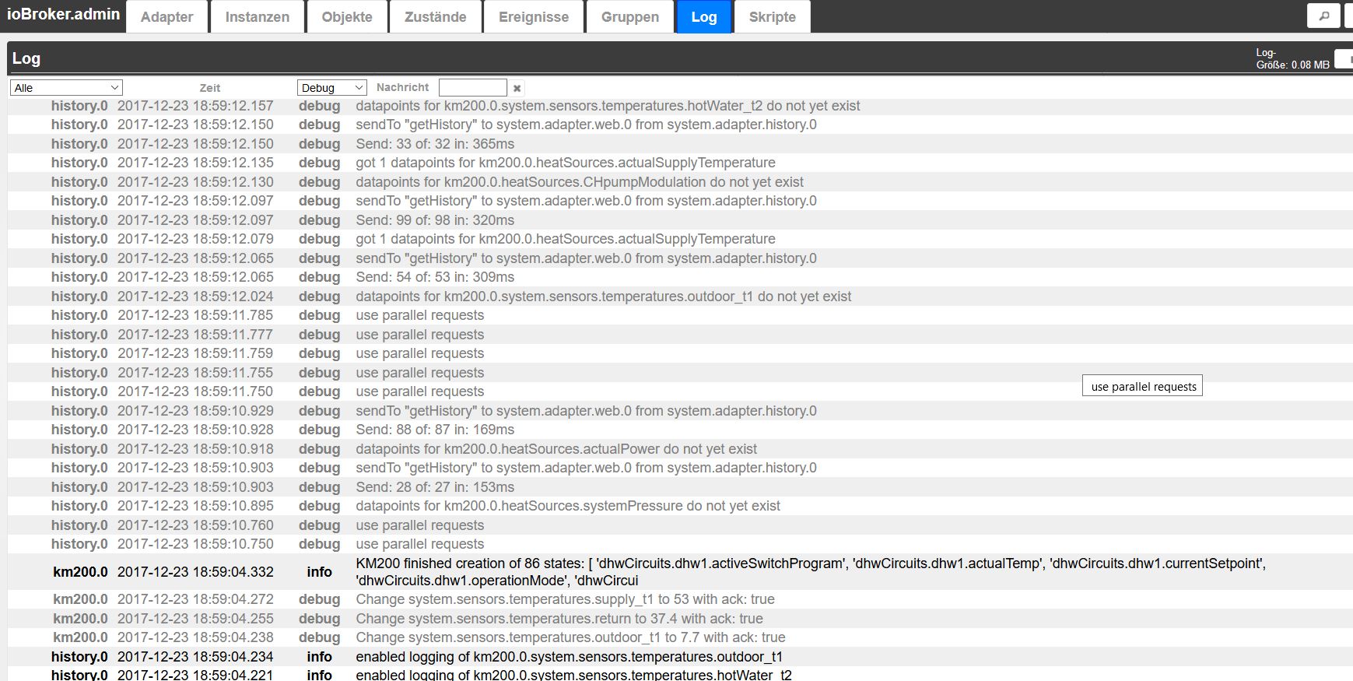
Task: Switch to the Skripte tab
Action: 772,17
